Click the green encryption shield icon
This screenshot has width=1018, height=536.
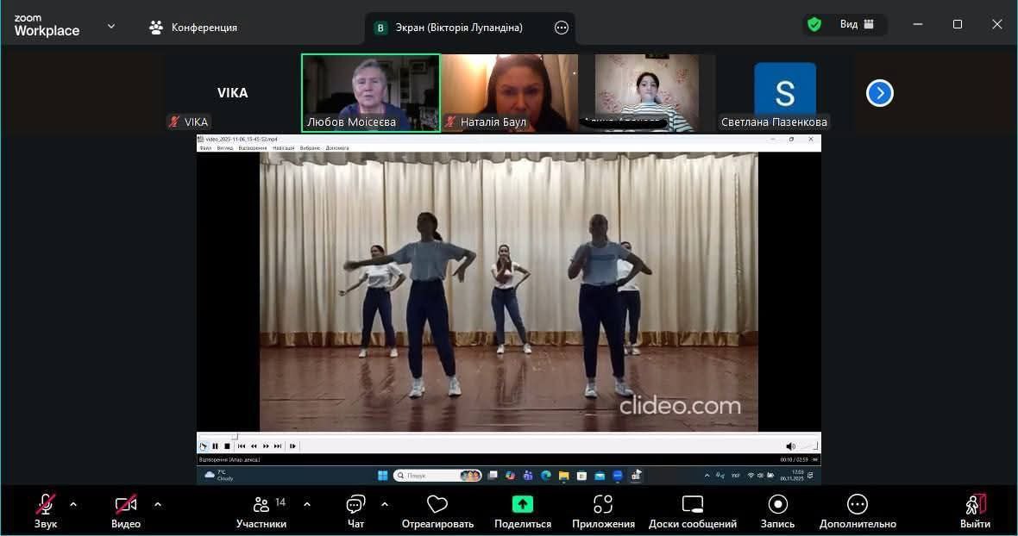click(x=814, y=25)
